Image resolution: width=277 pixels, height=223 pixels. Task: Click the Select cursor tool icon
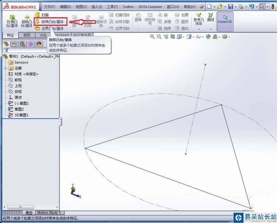coord(262,7)
